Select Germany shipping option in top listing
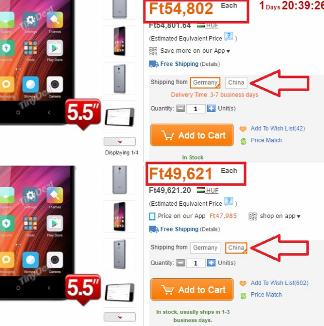The width and height of the screenshot is (324, 326). click(x=205, y=83)
